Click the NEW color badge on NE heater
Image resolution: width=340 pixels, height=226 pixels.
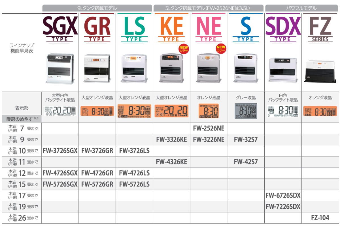click(x=220, y=49)
